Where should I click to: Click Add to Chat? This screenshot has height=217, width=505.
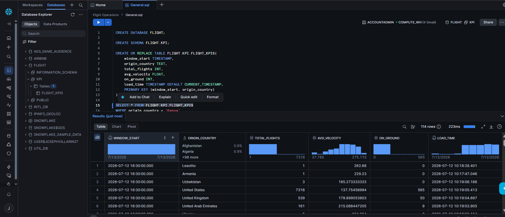tap(140, 97)
